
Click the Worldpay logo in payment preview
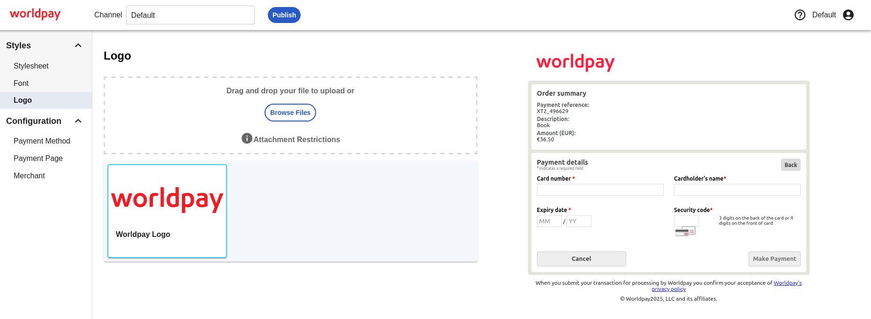coord(576,62)
